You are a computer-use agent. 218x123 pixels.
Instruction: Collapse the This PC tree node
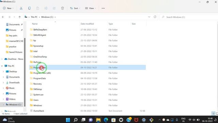click(x=2, y=66)
